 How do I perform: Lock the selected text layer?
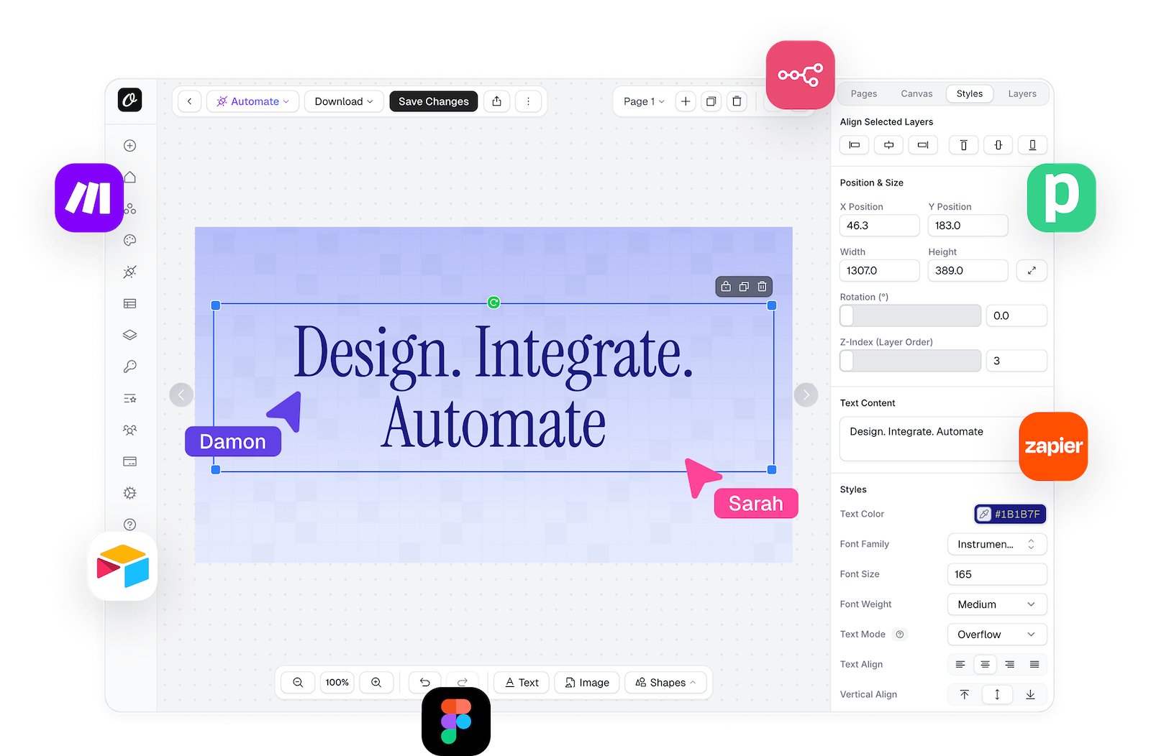pyautogui.click(x=726, y=287)
